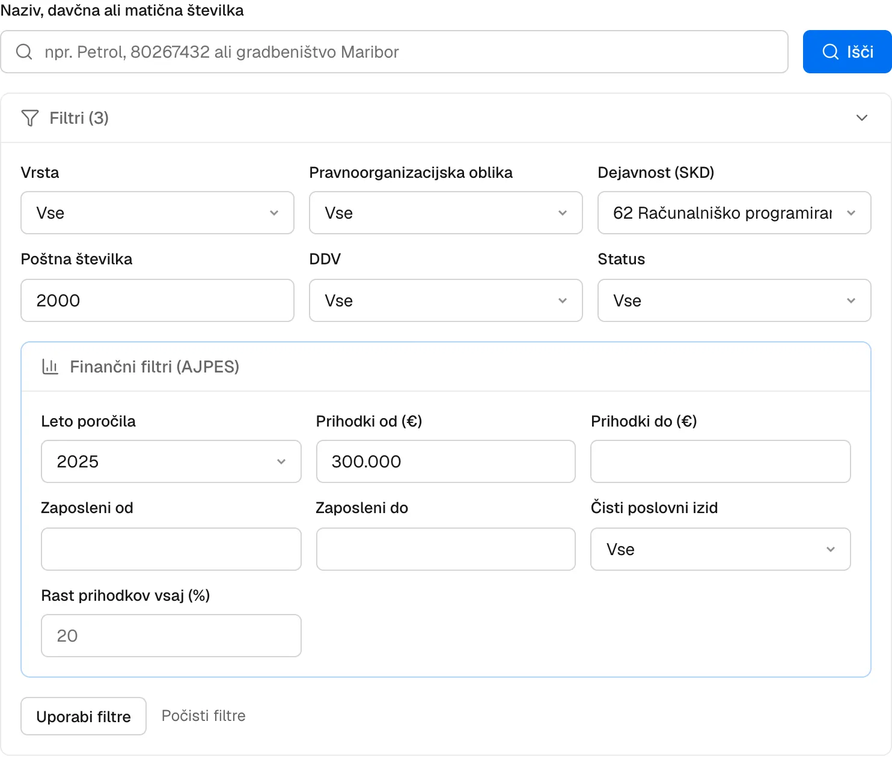Click the Finančni filtri (AJPES) heading

click(x=154, y=366)
